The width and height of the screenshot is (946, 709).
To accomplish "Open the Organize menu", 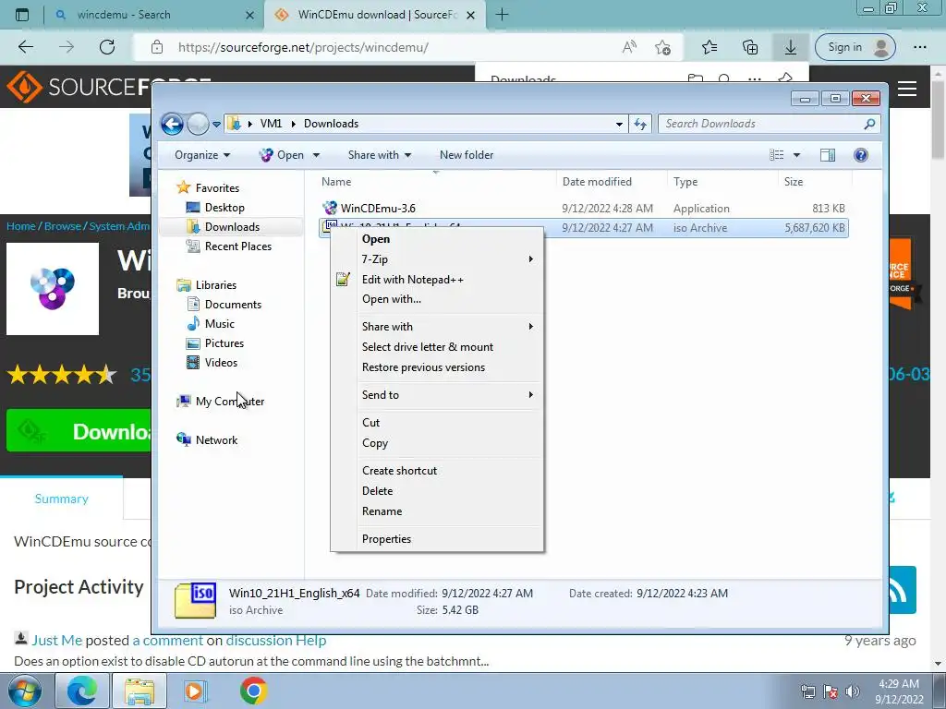I will point(202,155).
